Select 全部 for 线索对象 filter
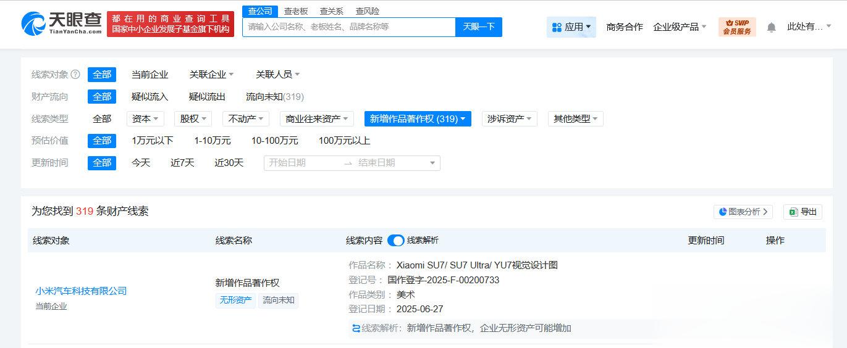The width and height of the screenshot is (847, 348). coord(102,75)
